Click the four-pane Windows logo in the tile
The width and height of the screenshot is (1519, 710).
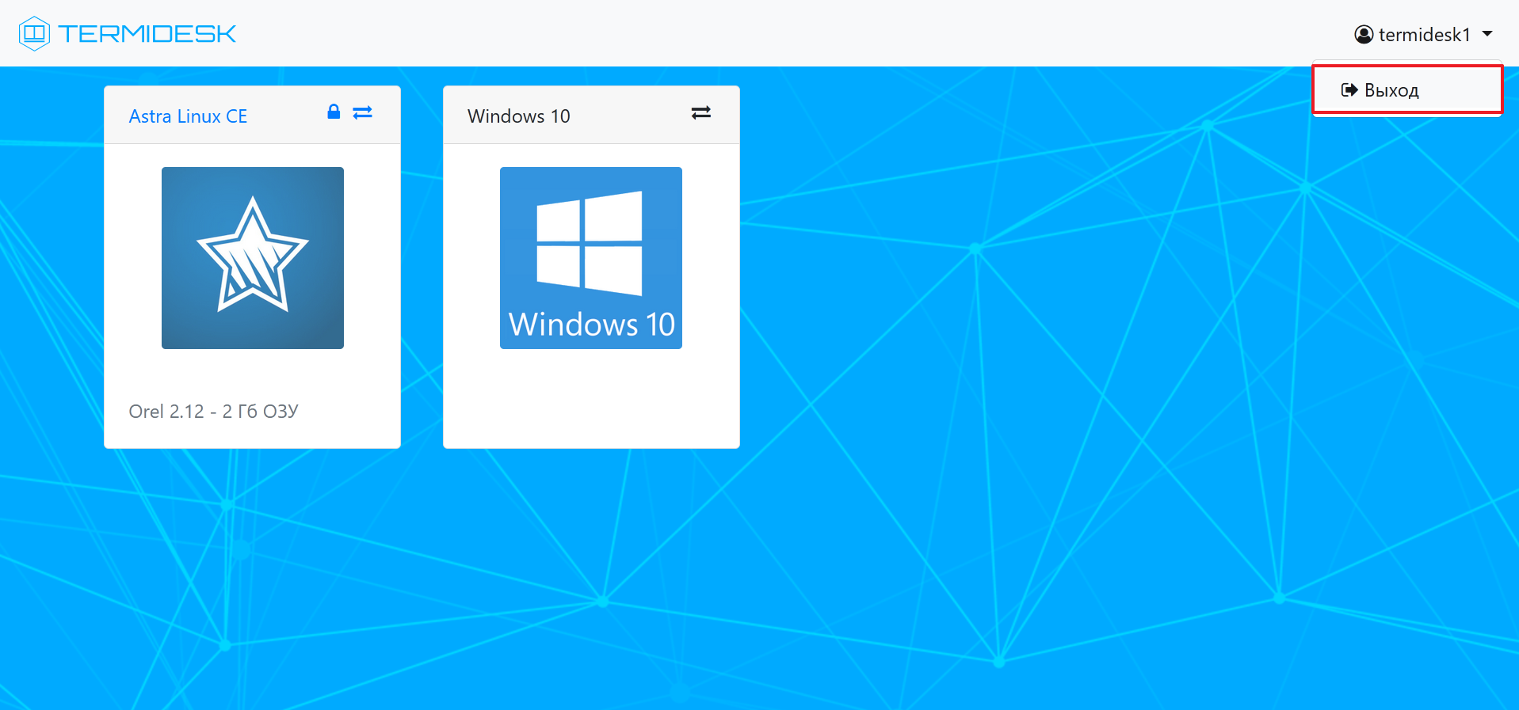[x=589, y=243]
